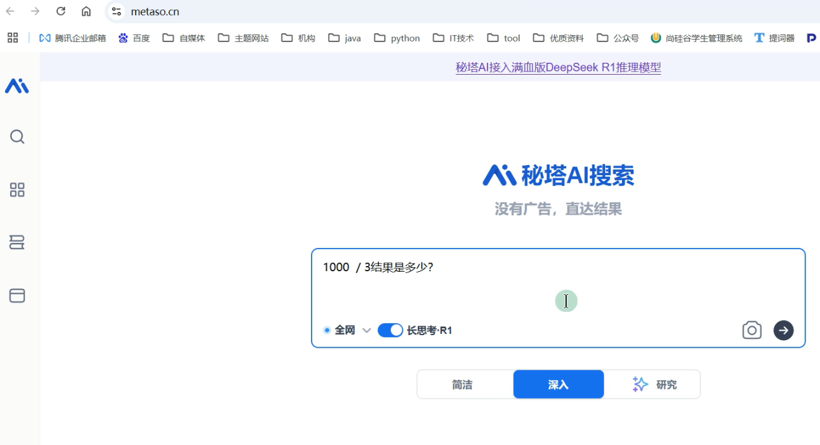The image size is (820, 445).
Task: Open the search icon in sidebar
Action: pyautogui.click(x=17, y=137)
